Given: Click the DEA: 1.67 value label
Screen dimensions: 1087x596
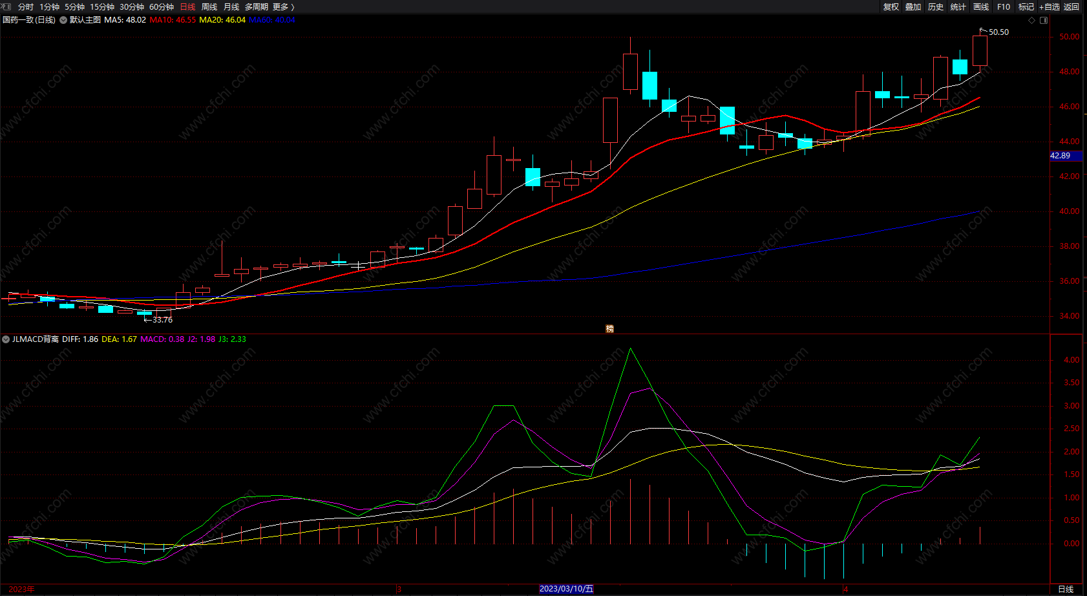Looking at the screenshot, I should [x=119, y=339].
